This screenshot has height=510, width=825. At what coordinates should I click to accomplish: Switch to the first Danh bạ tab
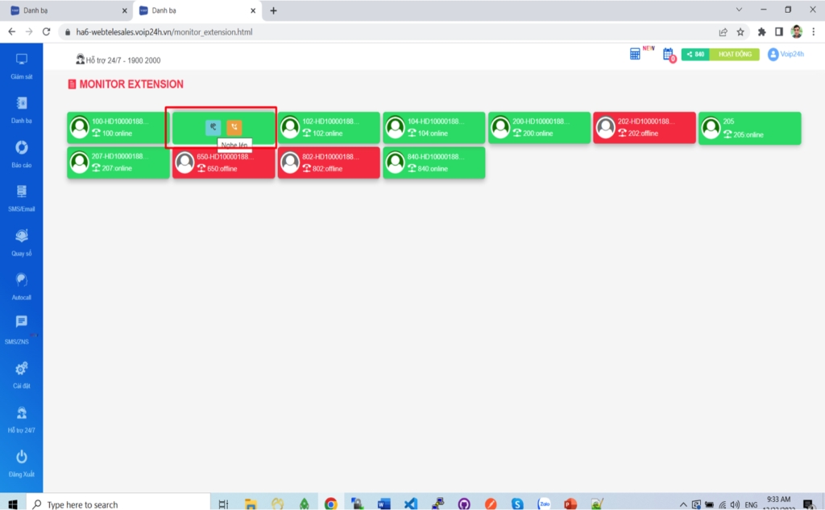click(x=64, y=10)
